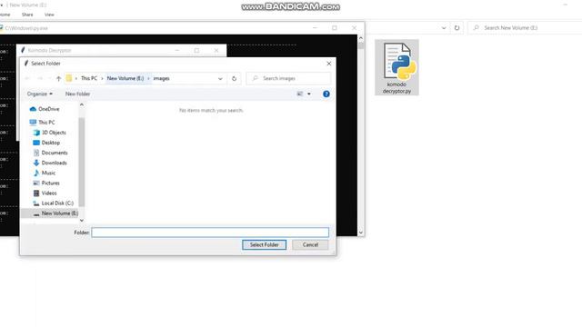Image resolution: width=582 pixels, height=327 pixels.
Task: Expand the dialog address path history dropdown
Action: (220, 79)
